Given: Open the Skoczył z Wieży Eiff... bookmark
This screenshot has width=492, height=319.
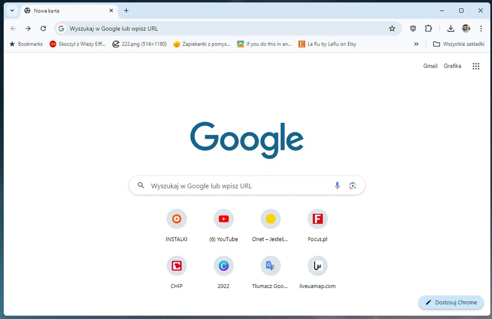Looking at the screenshot, I should 77,44.
